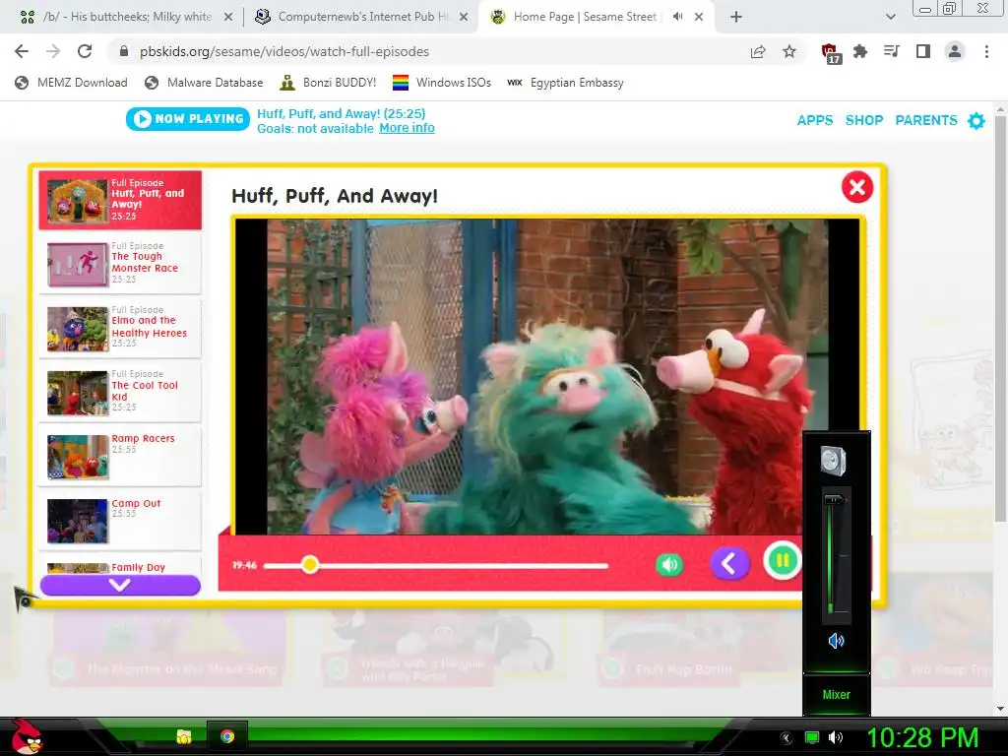This screenshot has height=756, width=1008.
Task: Open the Chrome profile avatar
Action: (x=955, y=51)
